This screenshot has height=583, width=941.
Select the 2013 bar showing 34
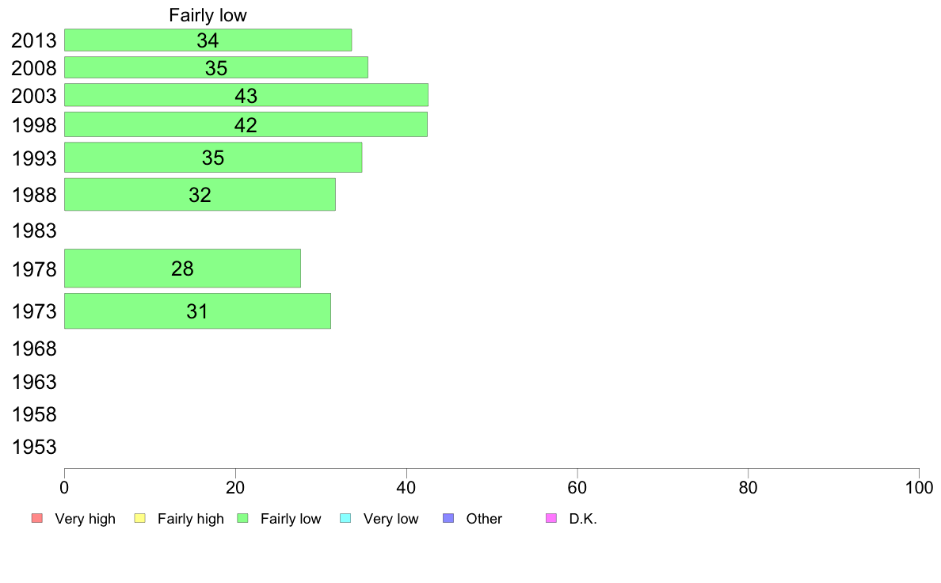tap(208, 40)
